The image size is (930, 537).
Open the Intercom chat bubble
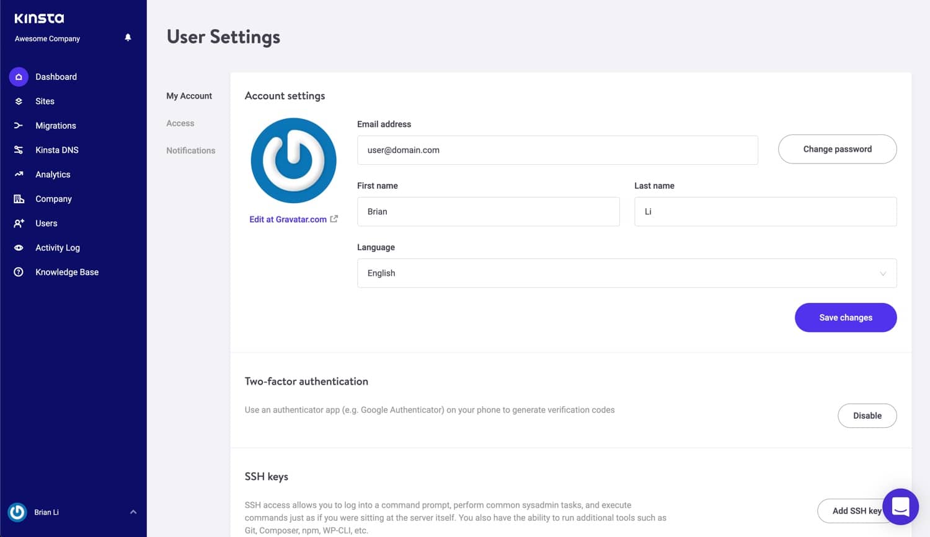pos(900,507)
